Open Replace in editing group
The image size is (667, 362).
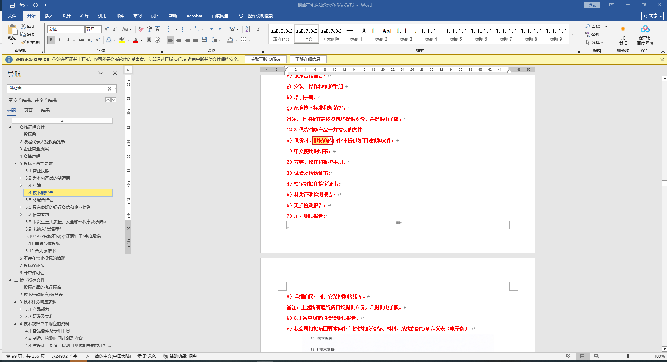(x=592, y=34)
